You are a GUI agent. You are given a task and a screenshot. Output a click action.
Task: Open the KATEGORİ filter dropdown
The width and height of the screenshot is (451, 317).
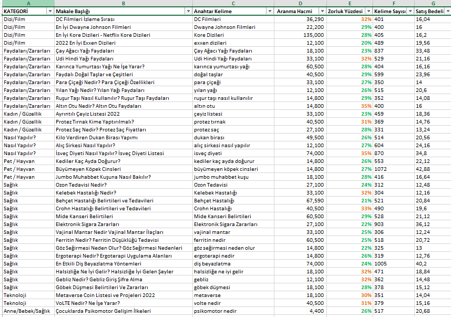[50, 11]
